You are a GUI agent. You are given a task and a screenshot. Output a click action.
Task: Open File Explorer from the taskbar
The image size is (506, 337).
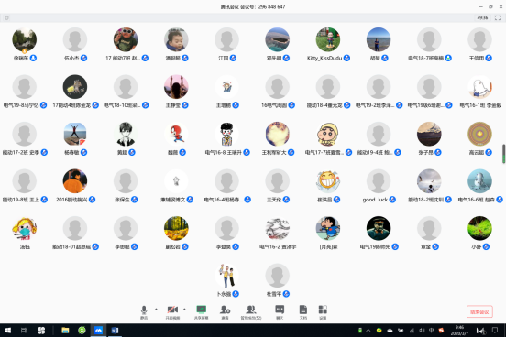tap(65, 331)
